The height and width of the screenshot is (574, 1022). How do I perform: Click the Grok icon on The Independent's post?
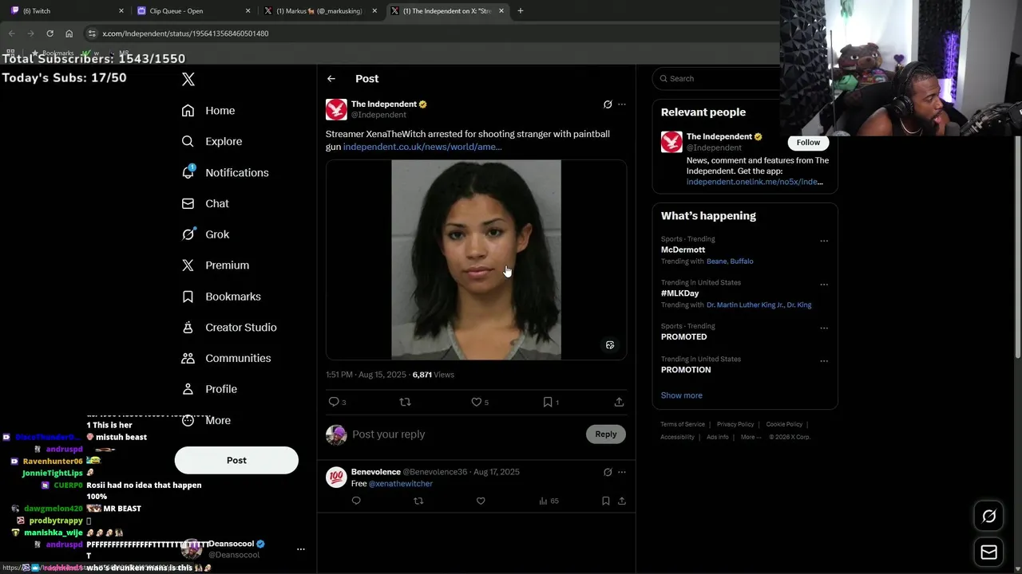pos(608,104)
